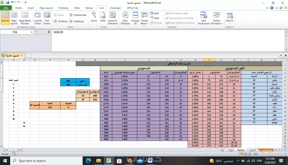Image resolution: width=288 pixels, height=165 pixels.
Task: Click the zoom slider handle
Action: click(270, 154)
